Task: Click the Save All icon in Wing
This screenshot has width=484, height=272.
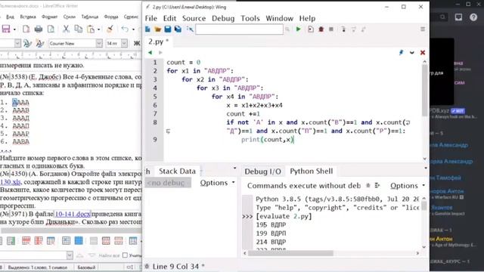Action: [x=178, y=29]
